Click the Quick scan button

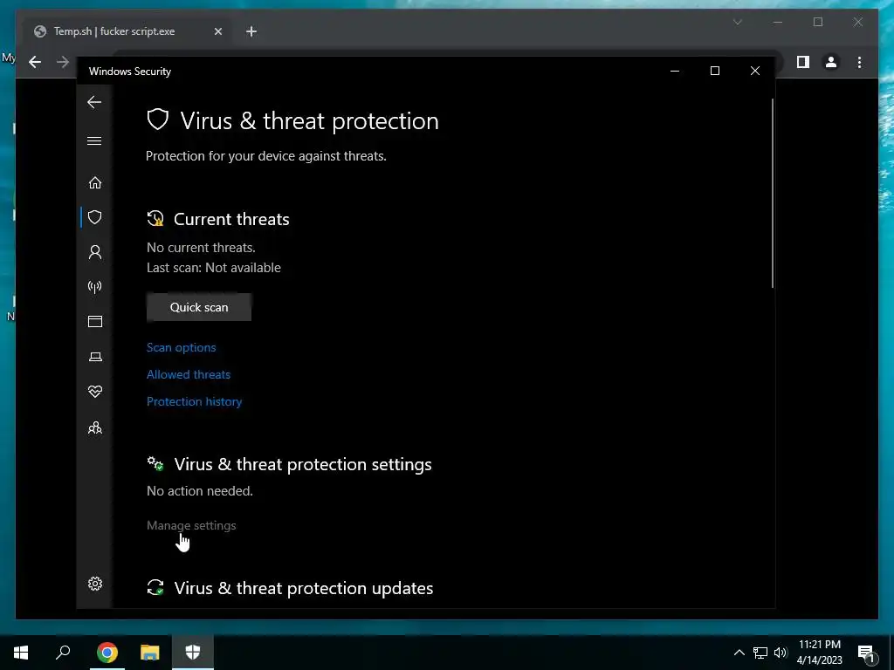pyautogui.click(x=199, y=307)
